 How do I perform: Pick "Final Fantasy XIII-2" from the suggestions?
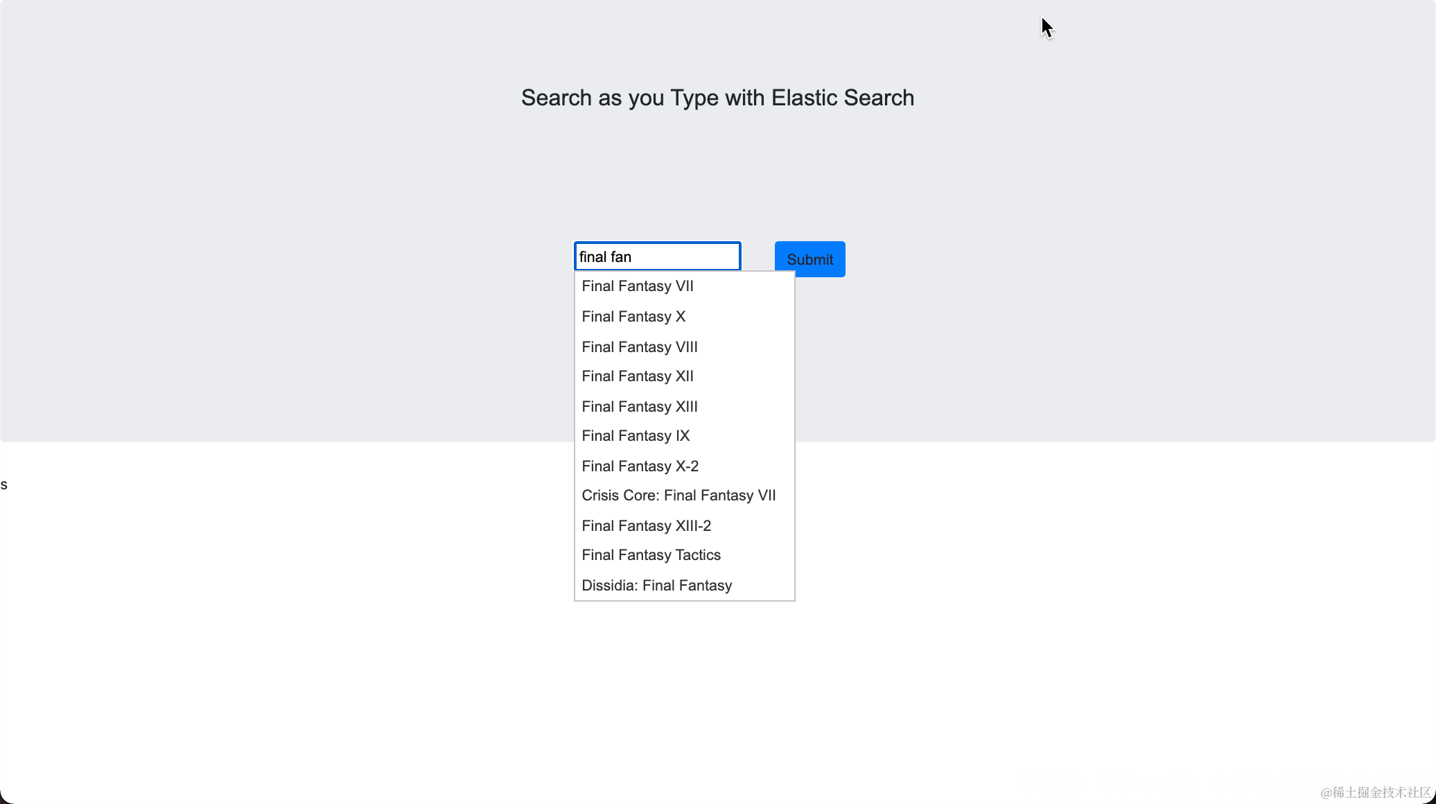tap(646, 526)
